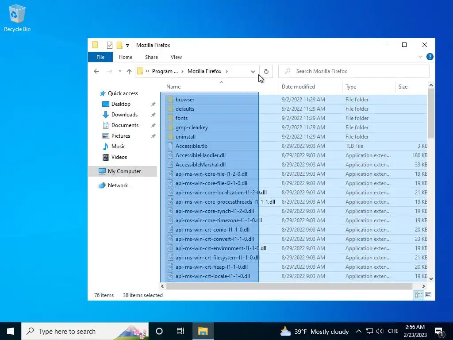
Task: Switch to the Share ribbon tab
Action: click(151, 57)
